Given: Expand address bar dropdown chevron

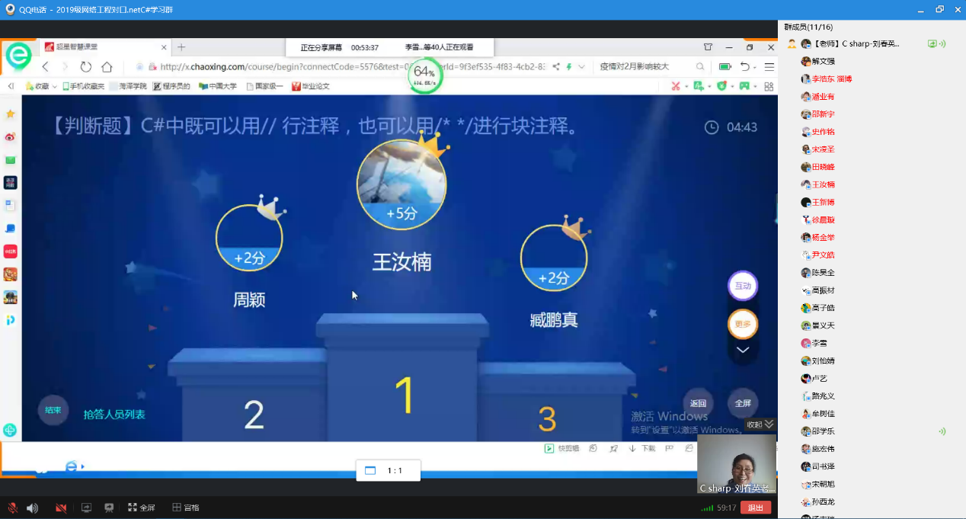Looking at the screenshot, I should point(581,67).
